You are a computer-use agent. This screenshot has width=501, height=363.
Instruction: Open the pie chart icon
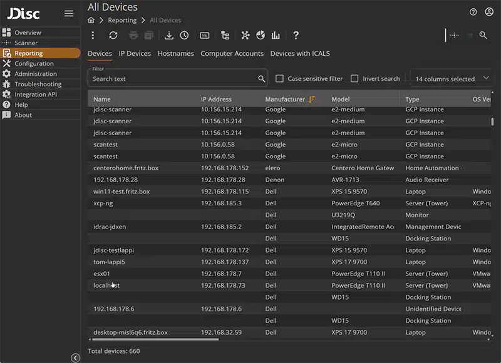261,36
